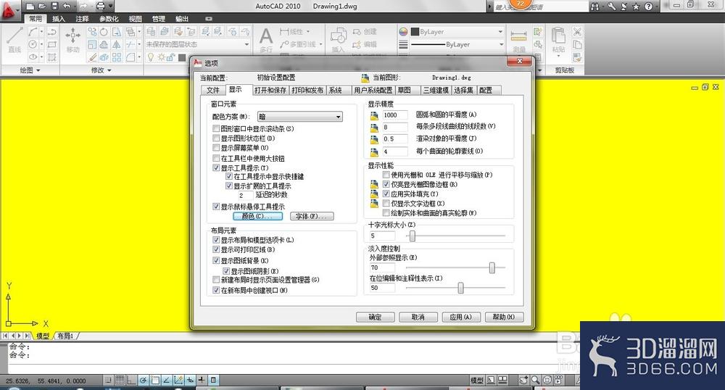The width and height of the screenshot is (725, 390).
Task: Click the 帮助(H) button
Action: pyautogui.click(x=504, y=317)
